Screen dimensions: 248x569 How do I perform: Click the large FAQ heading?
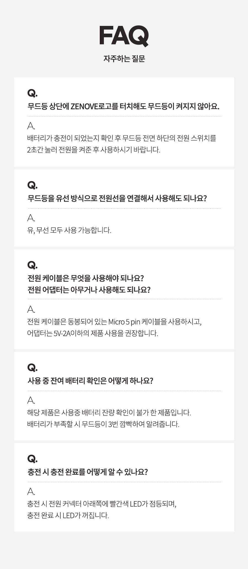(x=124, y=36)
